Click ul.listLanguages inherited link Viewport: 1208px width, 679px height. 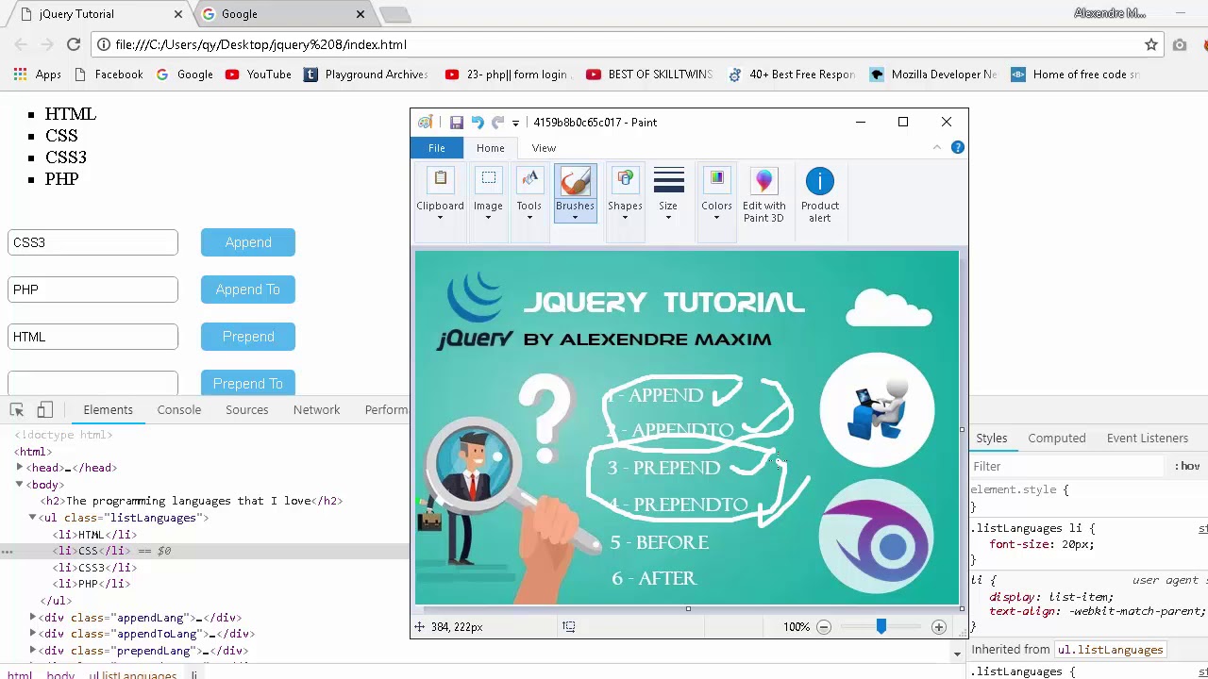click(1110, 650)
